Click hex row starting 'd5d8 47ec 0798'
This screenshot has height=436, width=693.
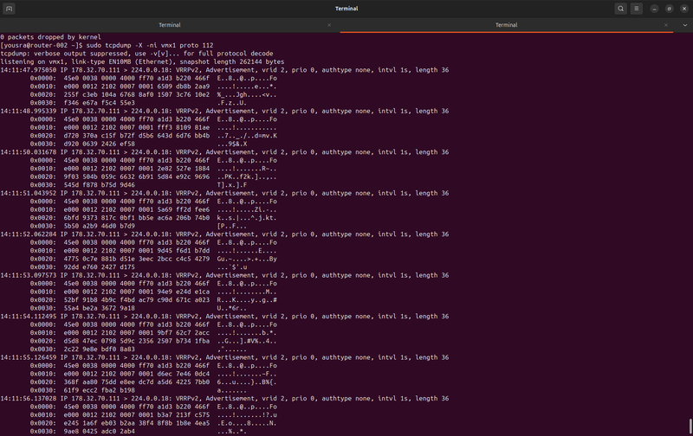[153, 341]
